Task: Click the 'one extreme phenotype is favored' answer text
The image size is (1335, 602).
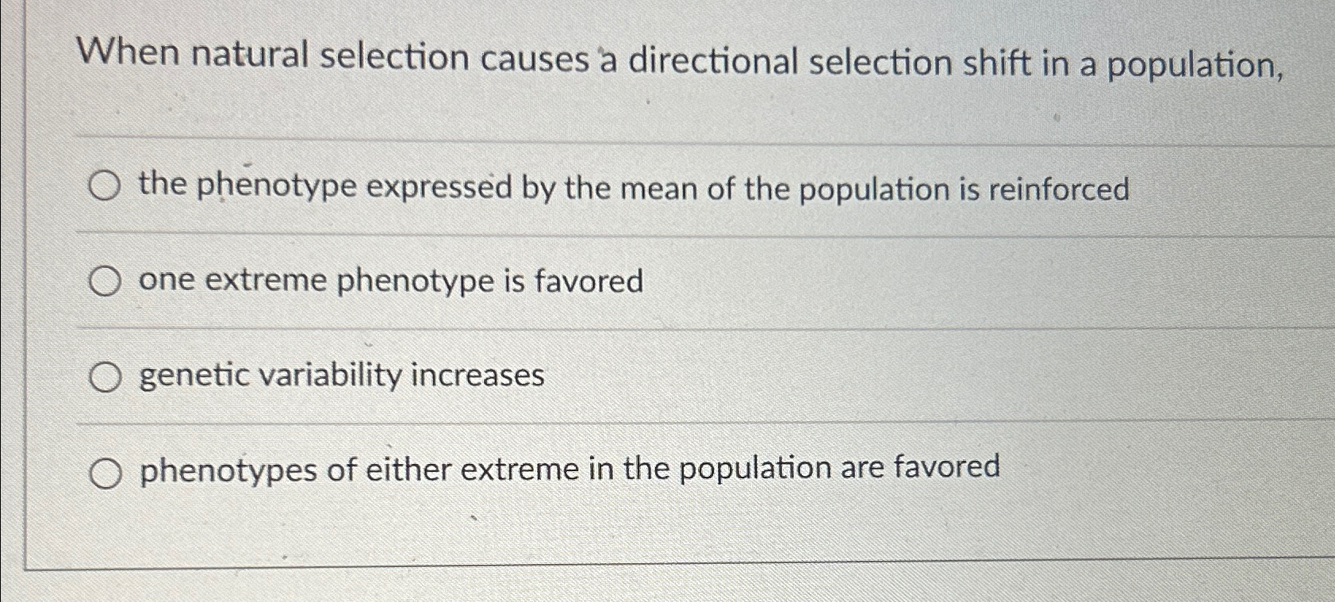Action: point(390,279)
